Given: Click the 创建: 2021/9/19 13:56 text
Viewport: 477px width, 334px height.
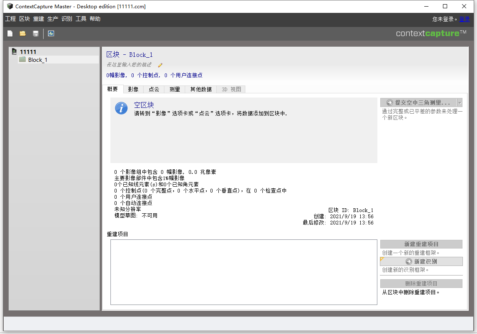Looking at the screenshot, I should click(x=343, y=217).
